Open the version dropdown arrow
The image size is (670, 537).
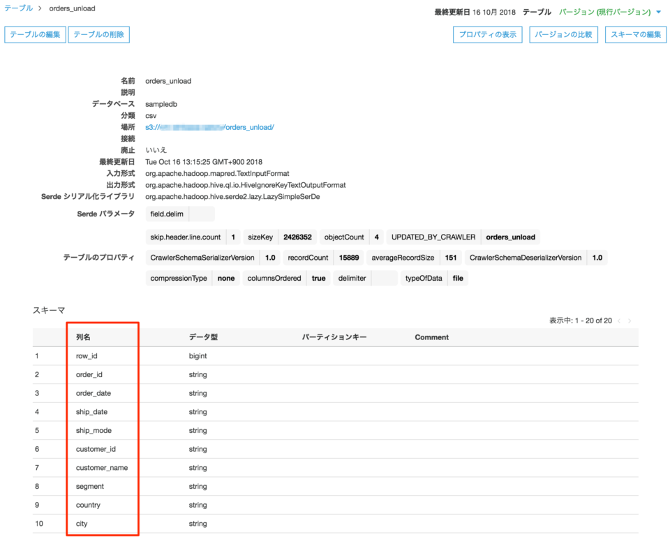[658, 12]
